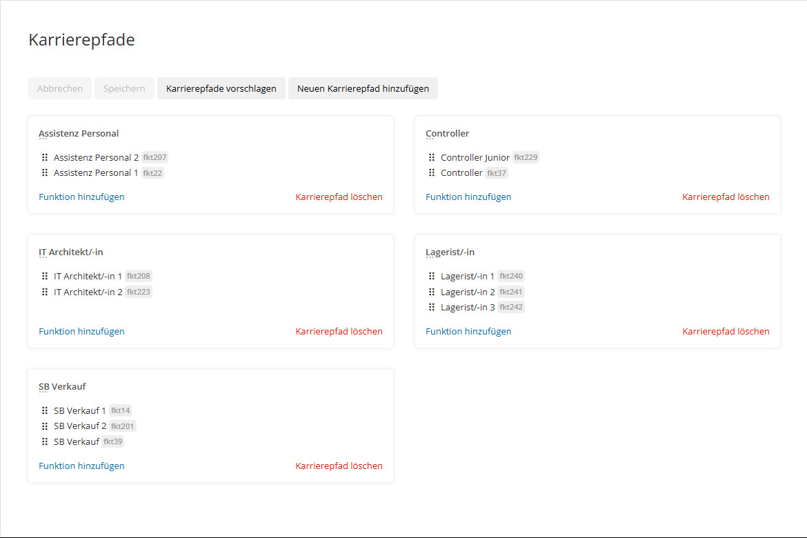Delete the SB Verkauf career path
Viewport: 807px width, 538px height.
[x=339, y=466]
